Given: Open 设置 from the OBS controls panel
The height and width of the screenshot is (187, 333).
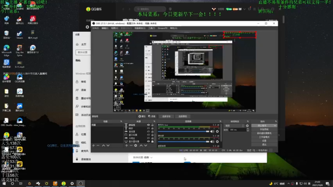Looking at the screenshot, I should pyautogui.click(x=264, y=141).
